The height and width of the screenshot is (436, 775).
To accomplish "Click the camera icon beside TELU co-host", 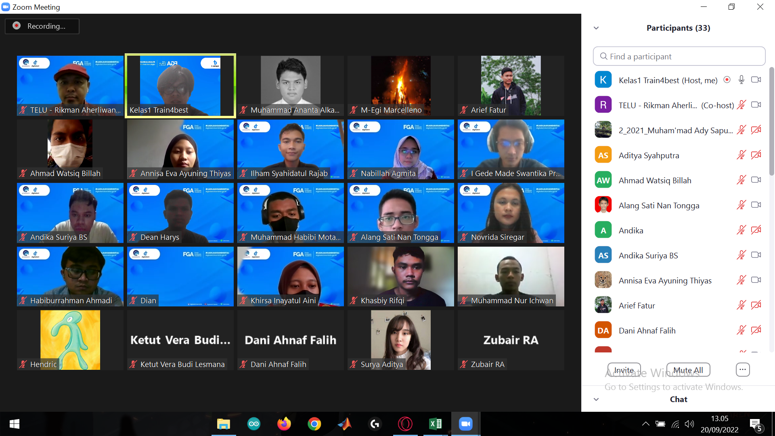I will tap(756, 105).
